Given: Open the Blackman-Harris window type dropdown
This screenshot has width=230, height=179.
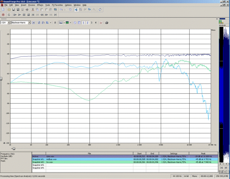Looking at the screenshot, I should click(x=29, y=22).
